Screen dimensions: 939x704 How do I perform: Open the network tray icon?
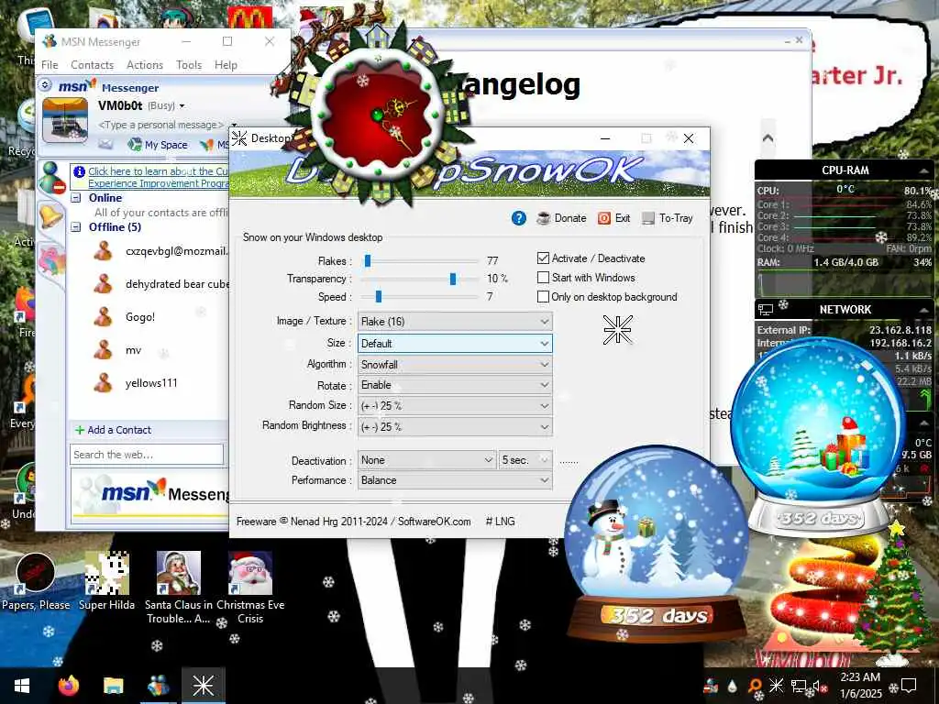(x=799, y=686)
